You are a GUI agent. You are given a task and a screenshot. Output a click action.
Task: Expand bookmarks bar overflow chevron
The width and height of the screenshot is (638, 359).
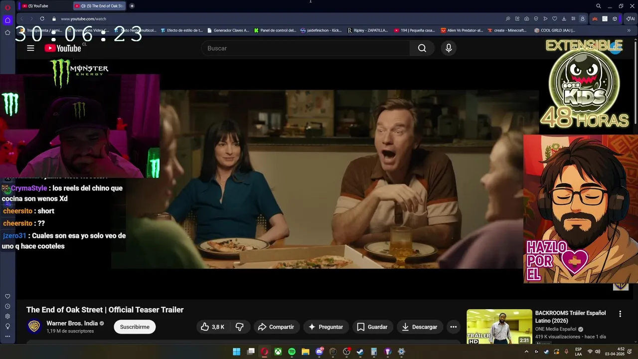[x=629, y=30]
